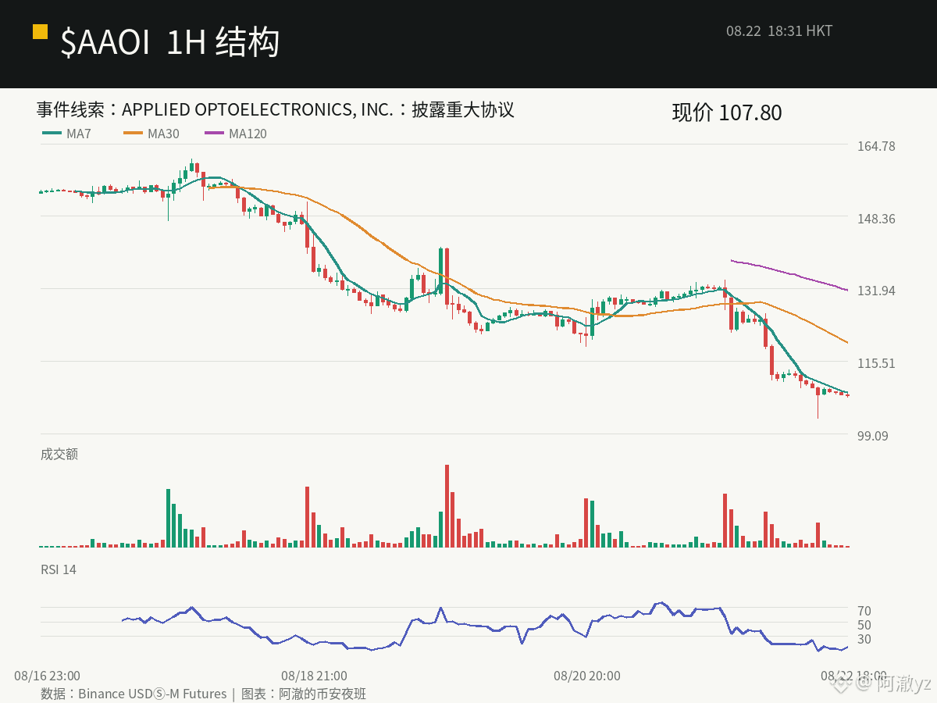Click the 现价 107.80 price label
The image size is (937, 703).
726,112
